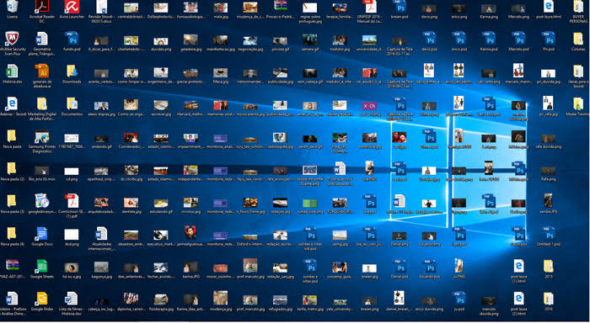Open the História.xlsx Excel file
Viewport: 590px width, 323px height.
pyautogui.click(x=12, y=71)
